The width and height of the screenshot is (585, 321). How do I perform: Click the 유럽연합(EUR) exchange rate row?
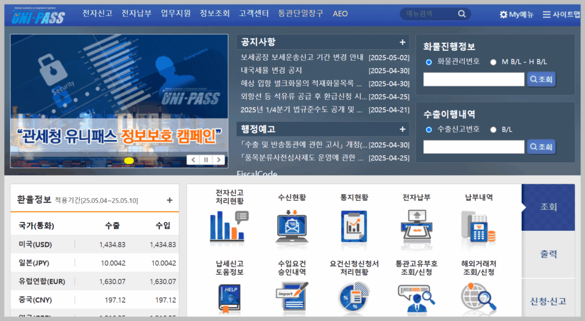tap(95, 281)
